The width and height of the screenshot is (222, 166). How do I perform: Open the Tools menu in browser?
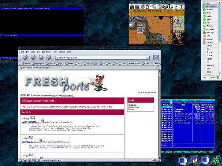point(55,52)
